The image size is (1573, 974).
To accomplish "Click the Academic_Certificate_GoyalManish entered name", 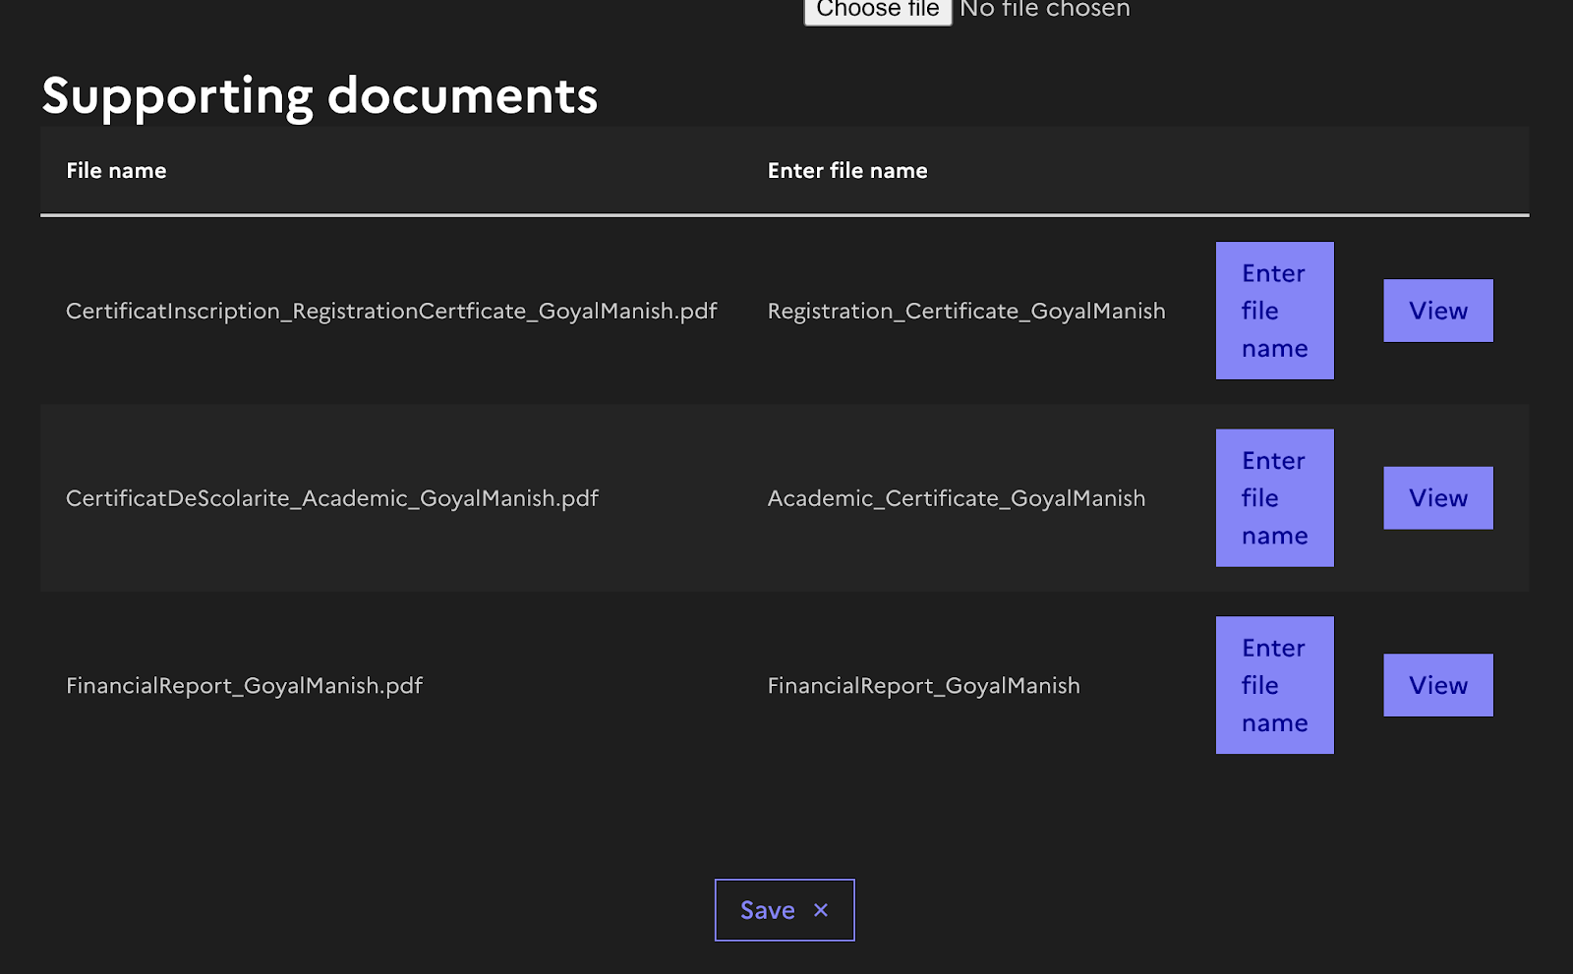I will pyautogui.click(x=956, y=498).
